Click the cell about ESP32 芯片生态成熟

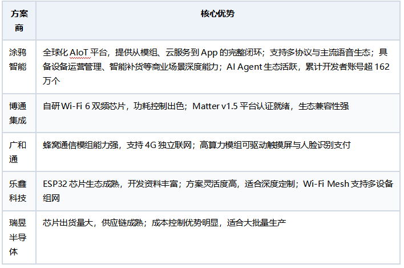pyautogui.click(x=218, y=191)
